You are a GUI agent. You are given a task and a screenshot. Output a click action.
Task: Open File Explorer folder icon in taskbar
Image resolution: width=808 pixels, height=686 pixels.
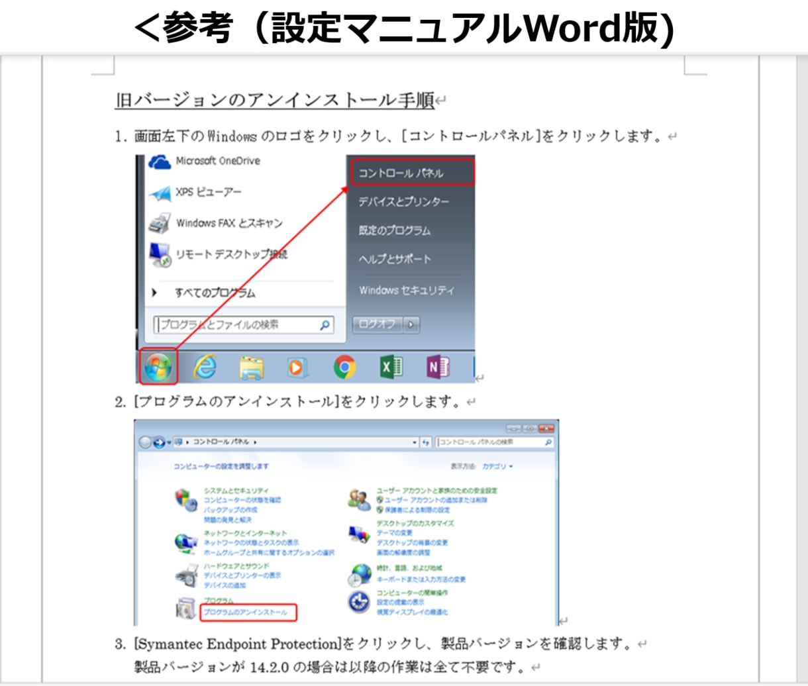click(x=251, y=367)
